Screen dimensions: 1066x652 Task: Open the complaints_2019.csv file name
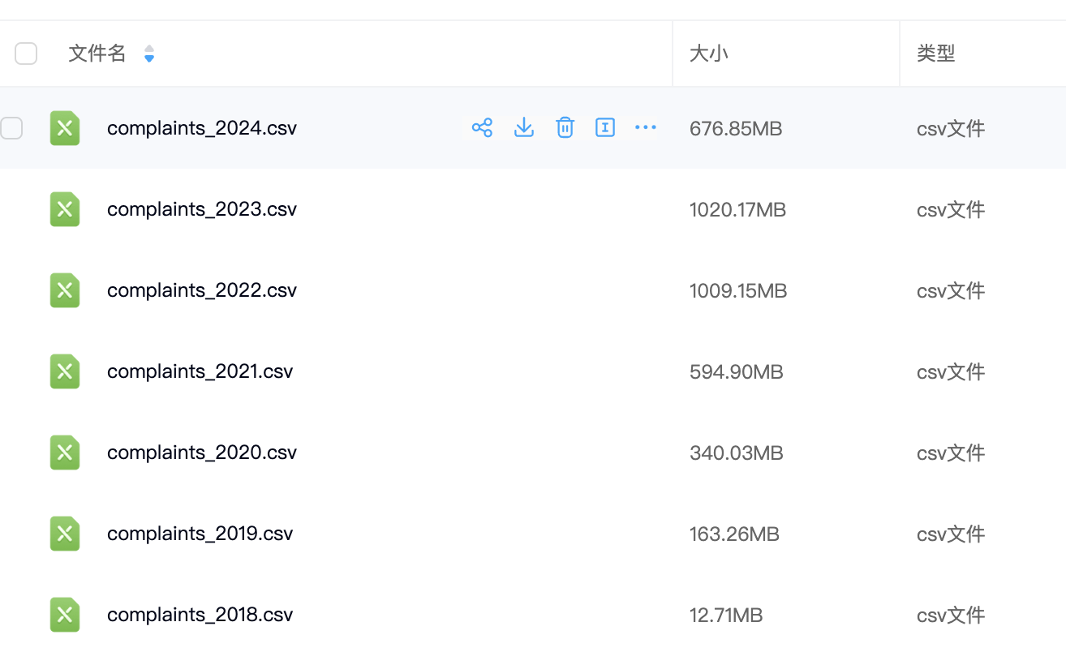click(200, 534)
